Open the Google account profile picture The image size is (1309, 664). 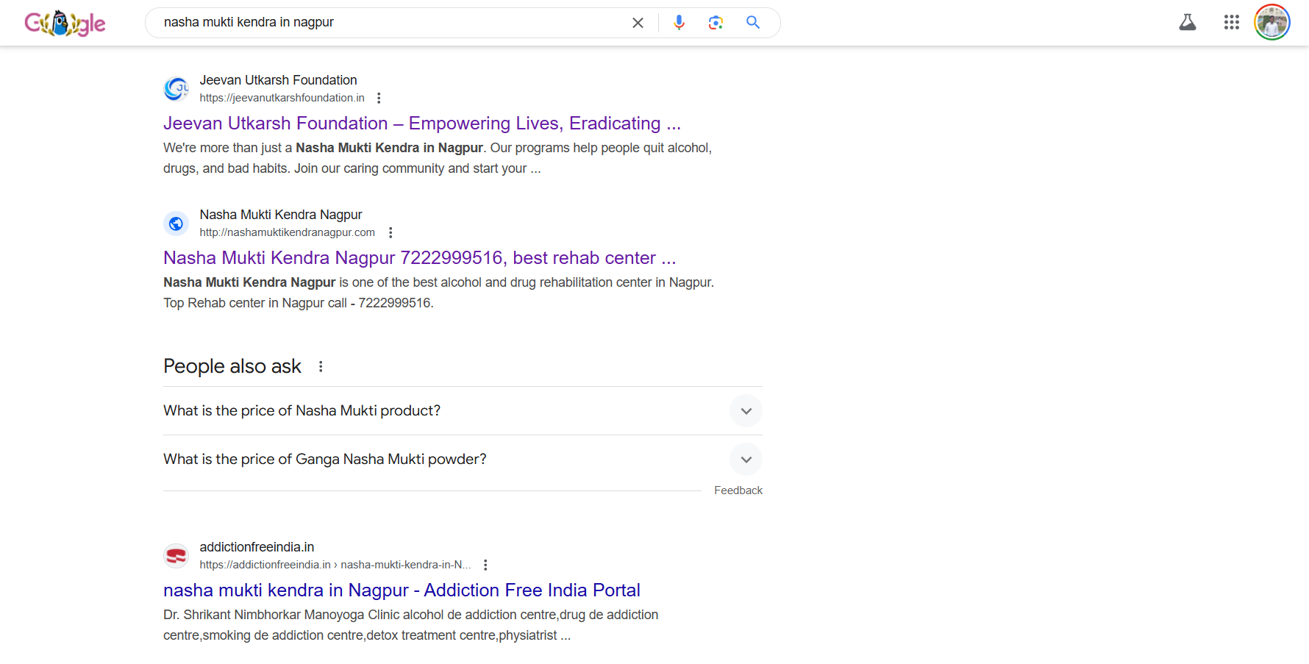coord(1271,23)
